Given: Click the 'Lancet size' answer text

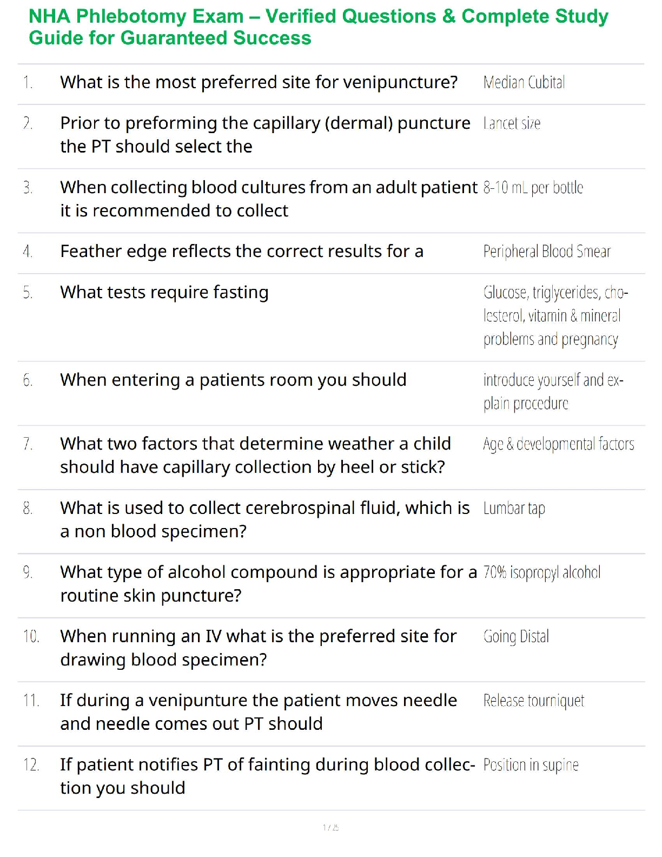Looking at the screenshot, I should point(512,123).
